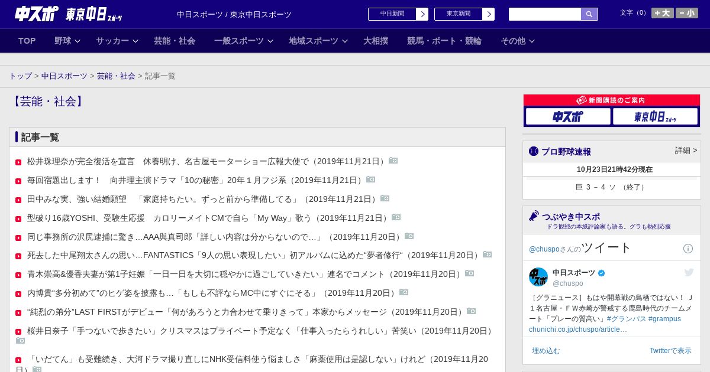Open the 中日新聞 site link button
The height and width of the screenshot is (372, 710).
click(x=398, y=14)
